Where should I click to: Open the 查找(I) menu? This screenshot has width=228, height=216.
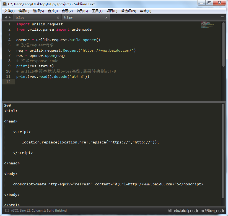pos(53,11)
